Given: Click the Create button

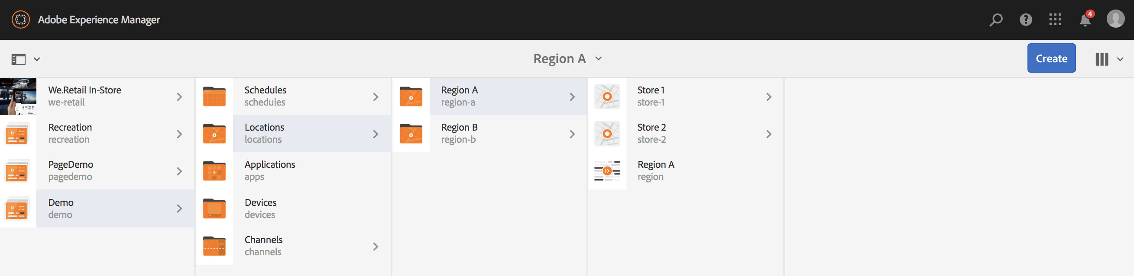Looking at the screenshot, I should pos(1051,58).
